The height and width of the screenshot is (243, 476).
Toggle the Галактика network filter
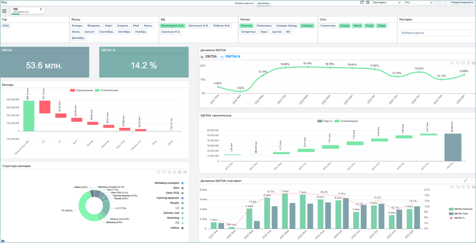(328, 26)
